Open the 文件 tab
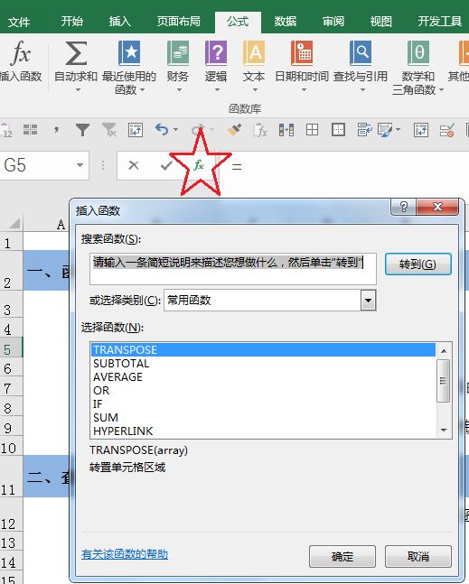The width and height of the screenshot is (469, 584). pos(19,22)
